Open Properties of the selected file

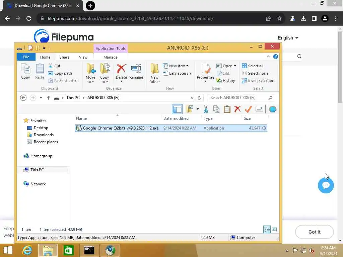pos(205,73)
